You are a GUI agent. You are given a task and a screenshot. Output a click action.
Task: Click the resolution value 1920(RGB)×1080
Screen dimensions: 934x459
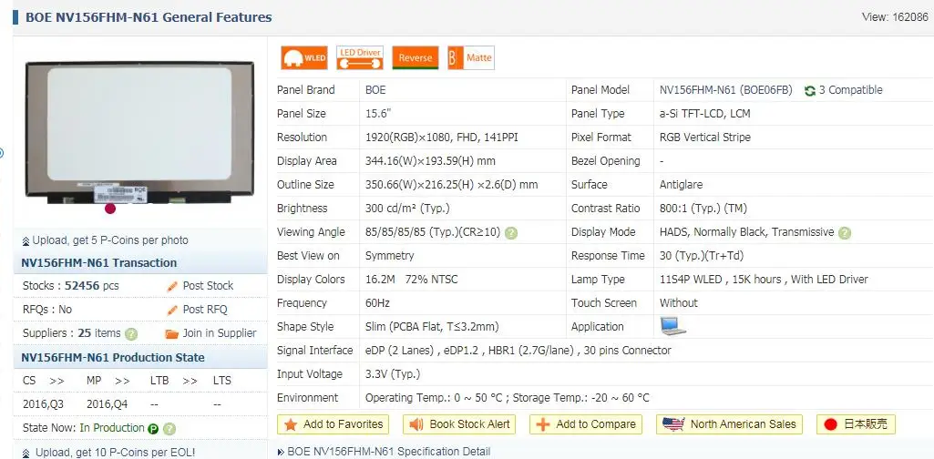point(441,138)
